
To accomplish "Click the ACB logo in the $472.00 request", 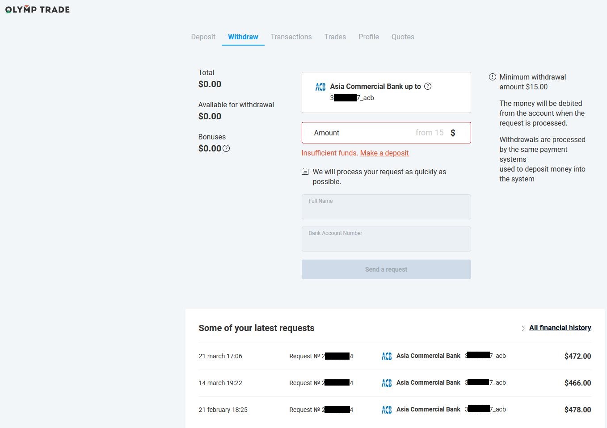I will [x=387, y=356].
